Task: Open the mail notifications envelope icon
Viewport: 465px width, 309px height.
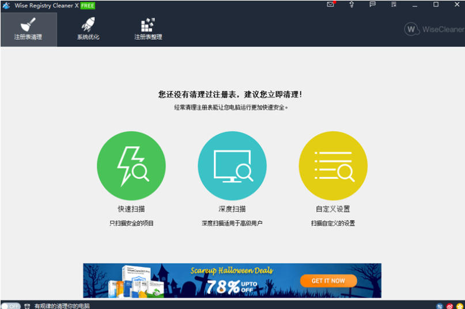Action: click(330, 4)
